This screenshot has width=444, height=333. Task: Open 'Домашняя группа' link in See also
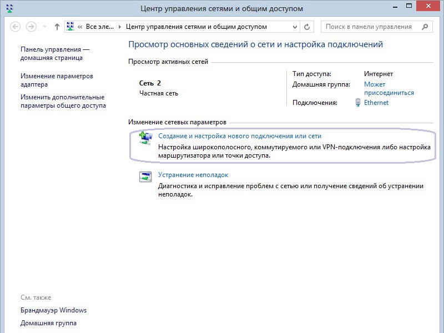coord(48,323)
